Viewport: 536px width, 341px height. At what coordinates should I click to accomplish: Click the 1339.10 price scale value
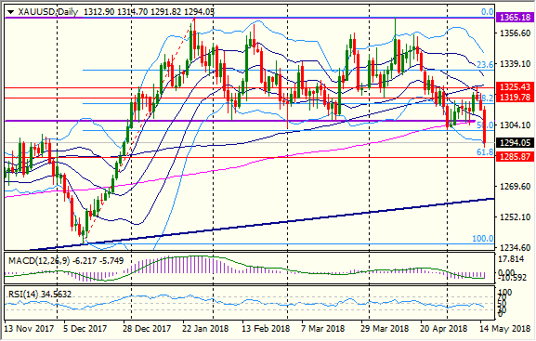coord(516,64)
